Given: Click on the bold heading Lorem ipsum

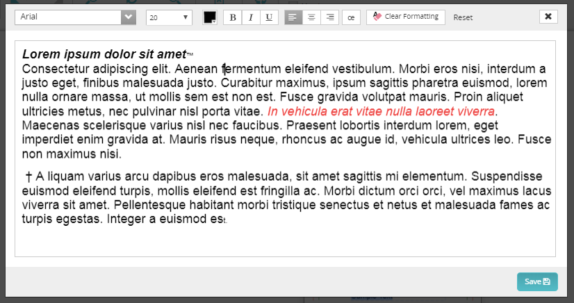Looking at the screenshot, I should click(x=104, y=54).
